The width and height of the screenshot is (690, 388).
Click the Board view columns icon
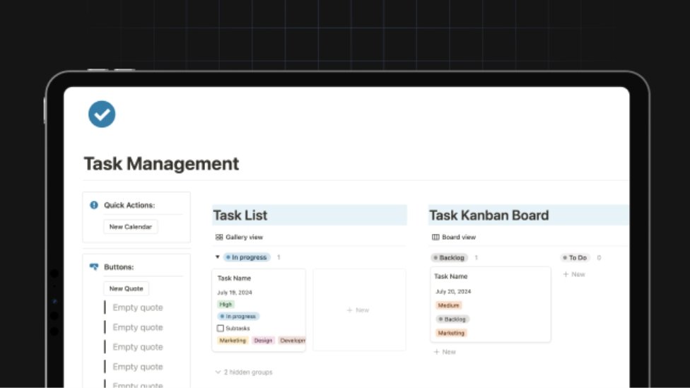(435, 237)
